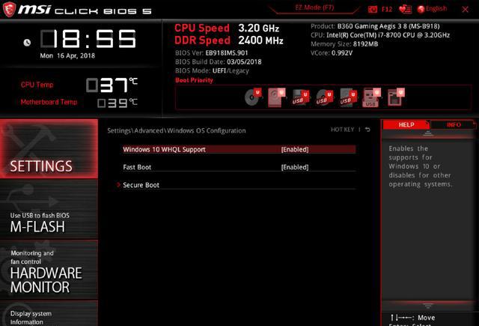
Task: Click the clock icon beside the time
Action: pos(27,43)
